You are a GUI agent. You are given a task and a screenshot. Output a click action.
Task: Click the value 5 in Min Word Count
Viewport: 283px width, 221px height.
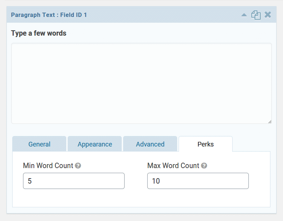click(30, 181)
